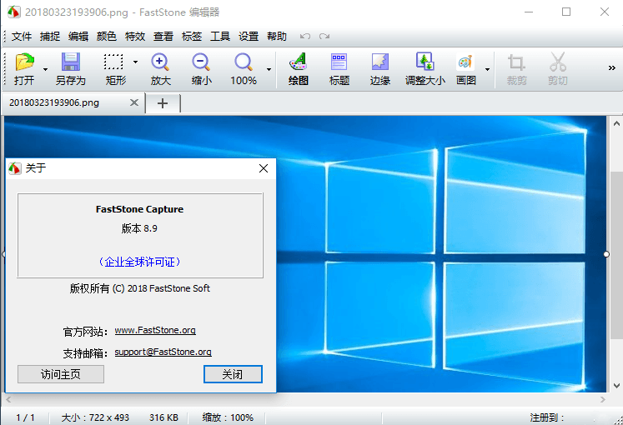The height and width of the screenshot is (425, 623).
Task: Click the 访问主页 button
Action: click(x=61, y=374)
